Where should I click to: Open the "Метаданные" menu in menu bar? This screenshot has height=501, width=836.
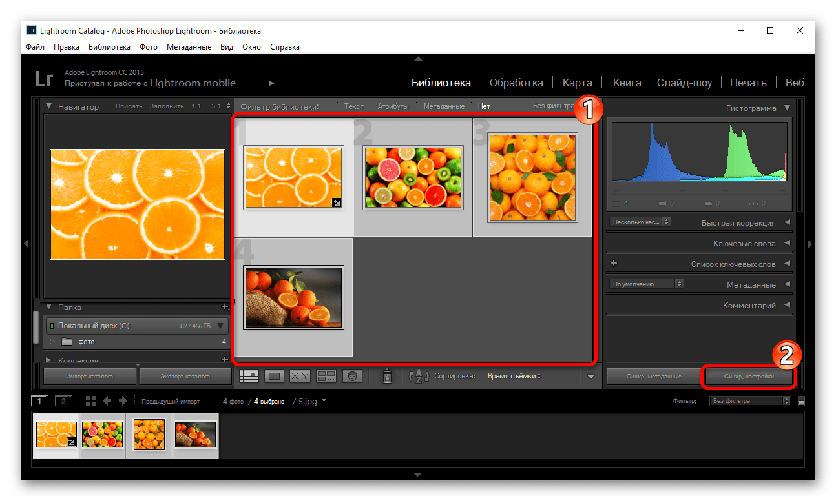click(x=189, y=47)
